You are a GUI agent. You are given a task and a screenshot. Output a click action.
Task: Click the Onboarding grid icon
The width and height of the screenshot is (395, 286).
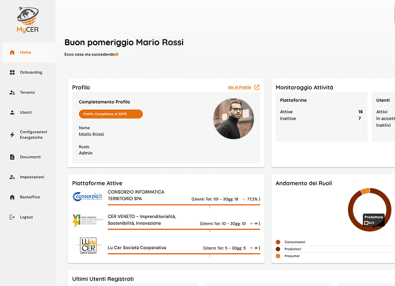point(12,73)
